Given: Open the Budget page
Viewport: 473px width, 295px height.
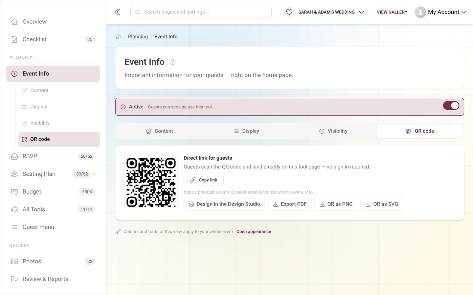Looking at the screenshot, I should tap(53, 192).
